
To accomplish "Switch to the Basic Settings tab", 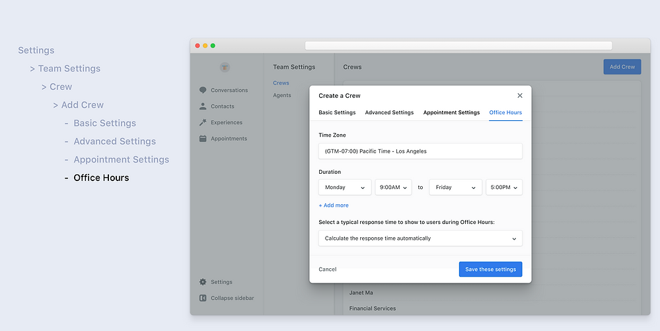I will (337, 112).
